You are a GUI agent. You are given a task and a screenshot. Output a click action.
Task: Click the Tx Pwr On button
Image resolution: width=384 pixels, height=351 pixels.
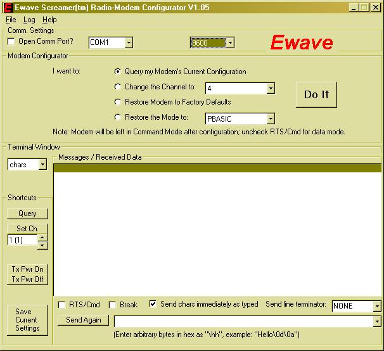pyautogui.click(x=27, y=269)
